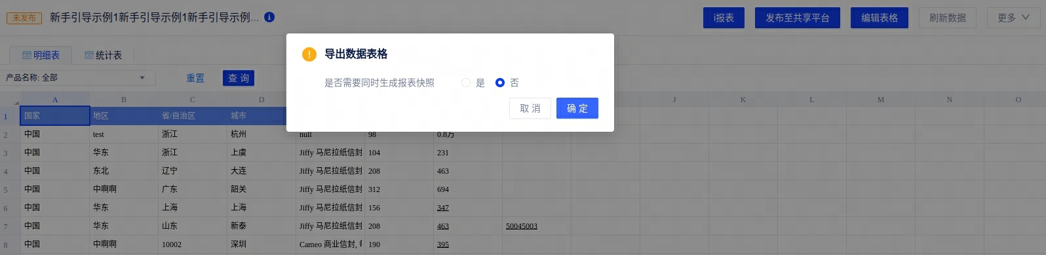Select the 是 radio option
The image size is (1046, 255).
click(x=466, y=83)
